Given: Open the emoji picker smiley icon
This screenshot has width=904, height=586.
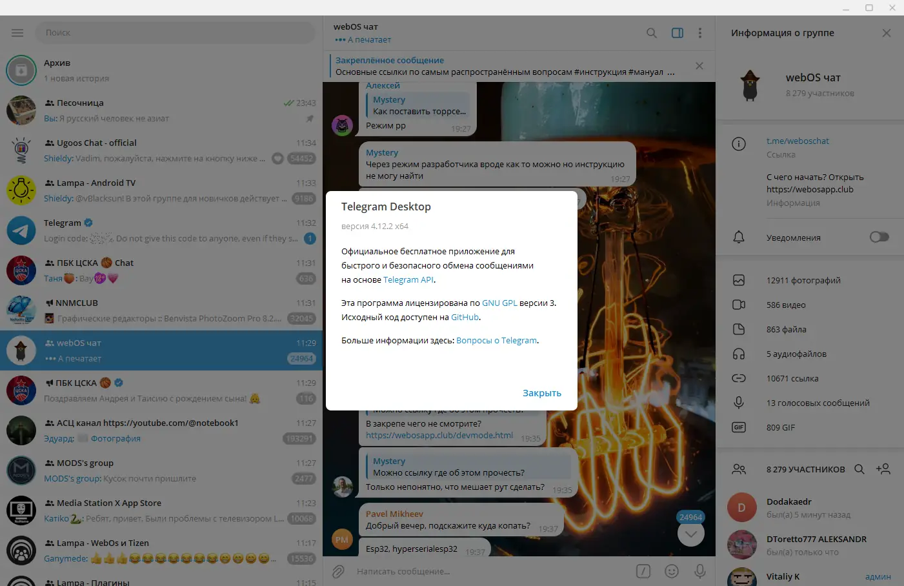Looking at the screenshot, I should click(x=672, y=571).
